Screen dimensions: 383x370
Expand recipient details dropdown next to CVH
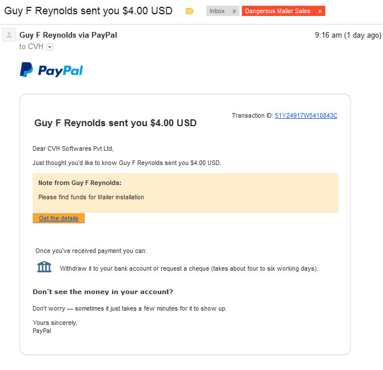[x=50, y=47]
